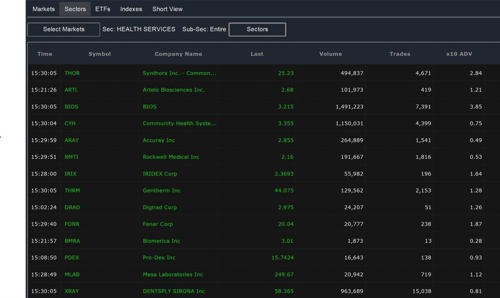Sort by Volume column header
The image size is (500, 298).
[x=331, y=54]
